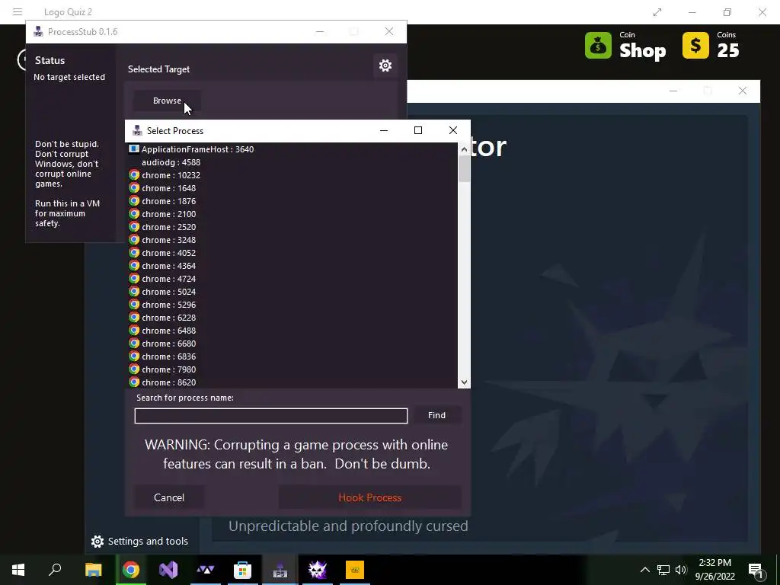This screenshot has width=780, height=585.
Task: Open network status tray icon
Action: (x=663, y=570)
